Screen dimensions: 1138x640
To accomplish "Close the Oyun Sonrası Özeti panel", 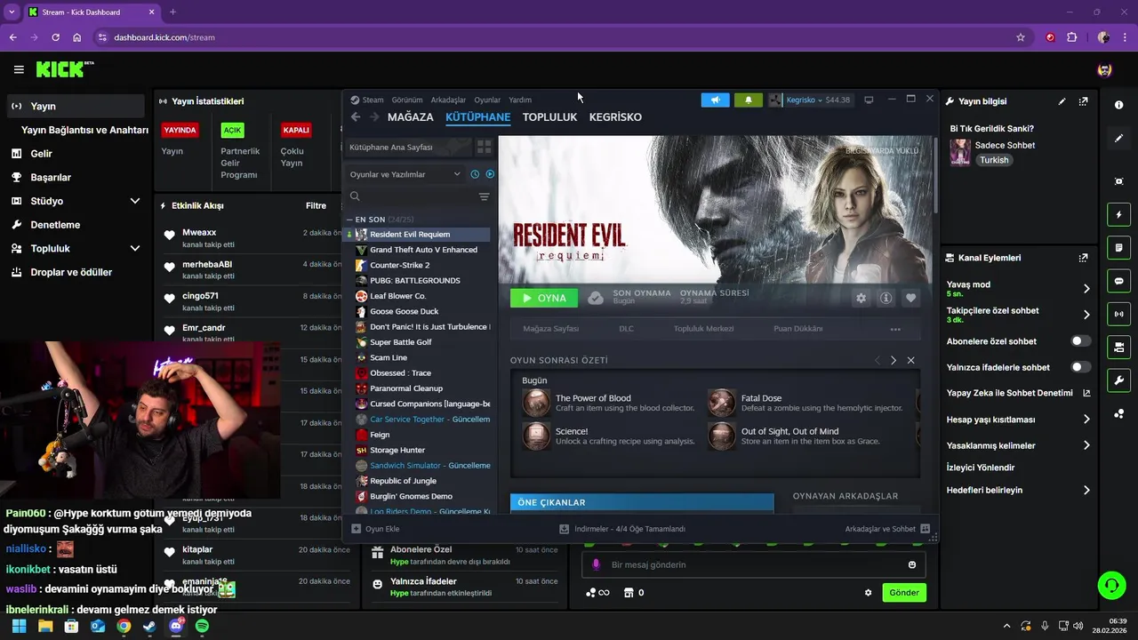I will (910, 360).
